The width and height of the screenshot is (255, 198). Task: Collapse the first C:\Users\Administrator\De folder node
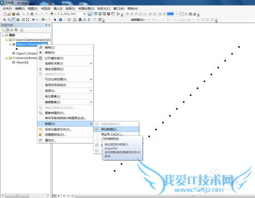coord(7,40)
